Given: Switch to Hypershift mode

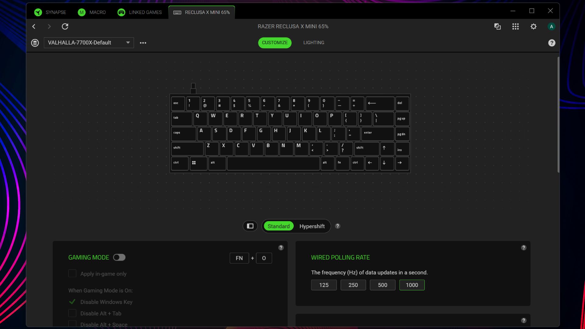Looking at the screenshot, I should 312,226.
